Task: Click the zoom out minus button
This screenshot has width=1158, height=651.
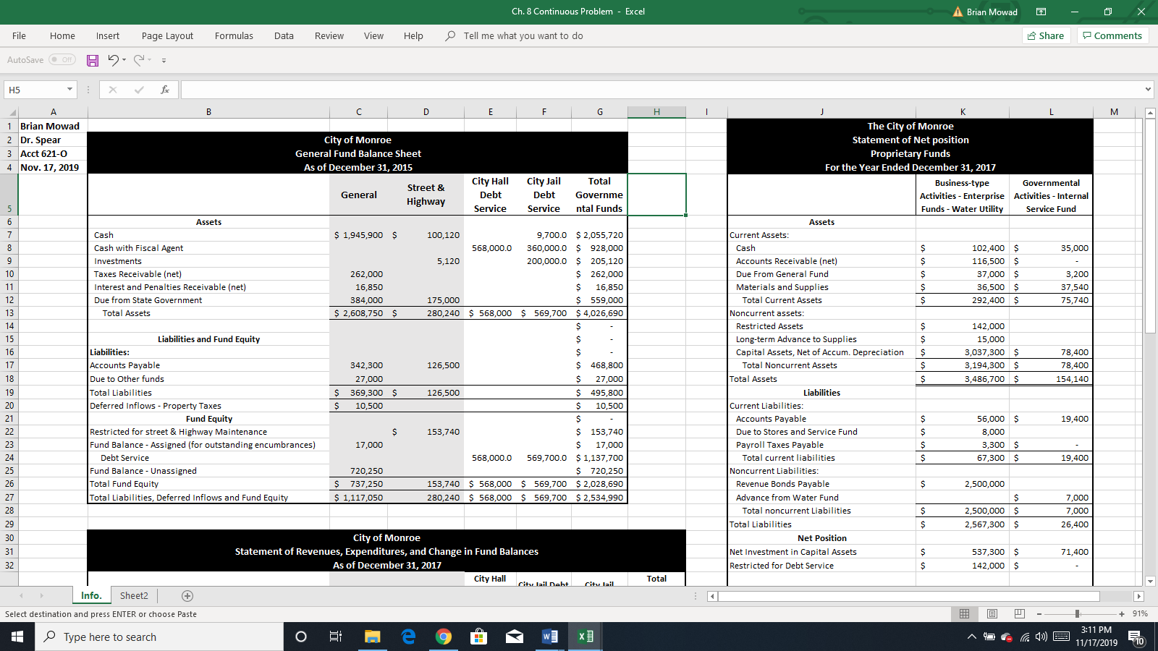Action: pyautogui.click(x=1039, y=614)
